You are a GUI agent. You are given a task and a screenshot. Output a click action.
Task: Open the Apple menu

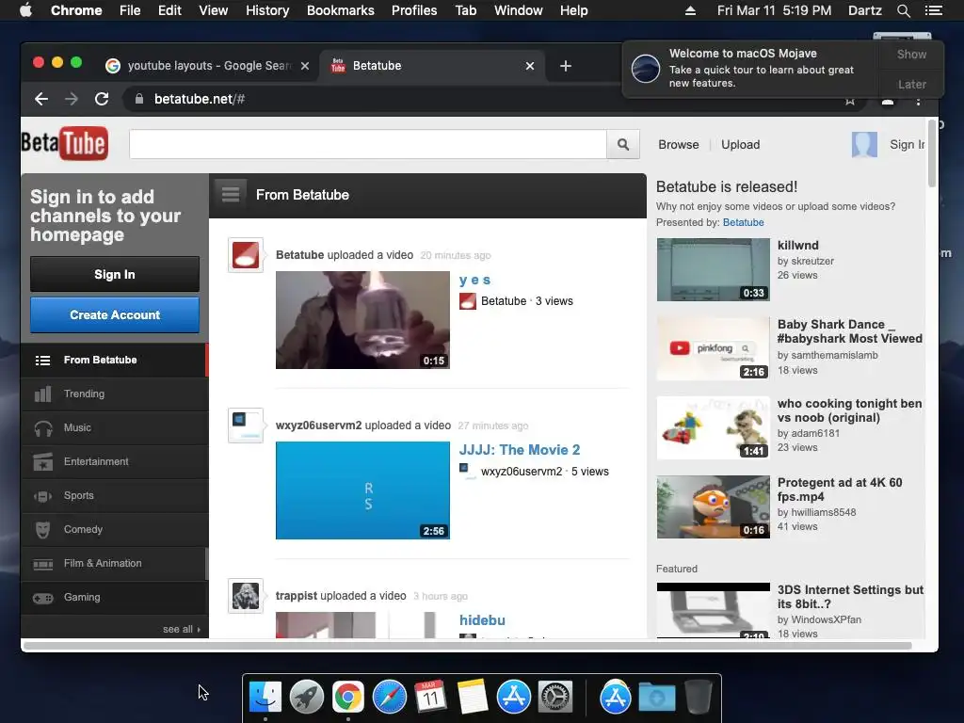(25, 10)
